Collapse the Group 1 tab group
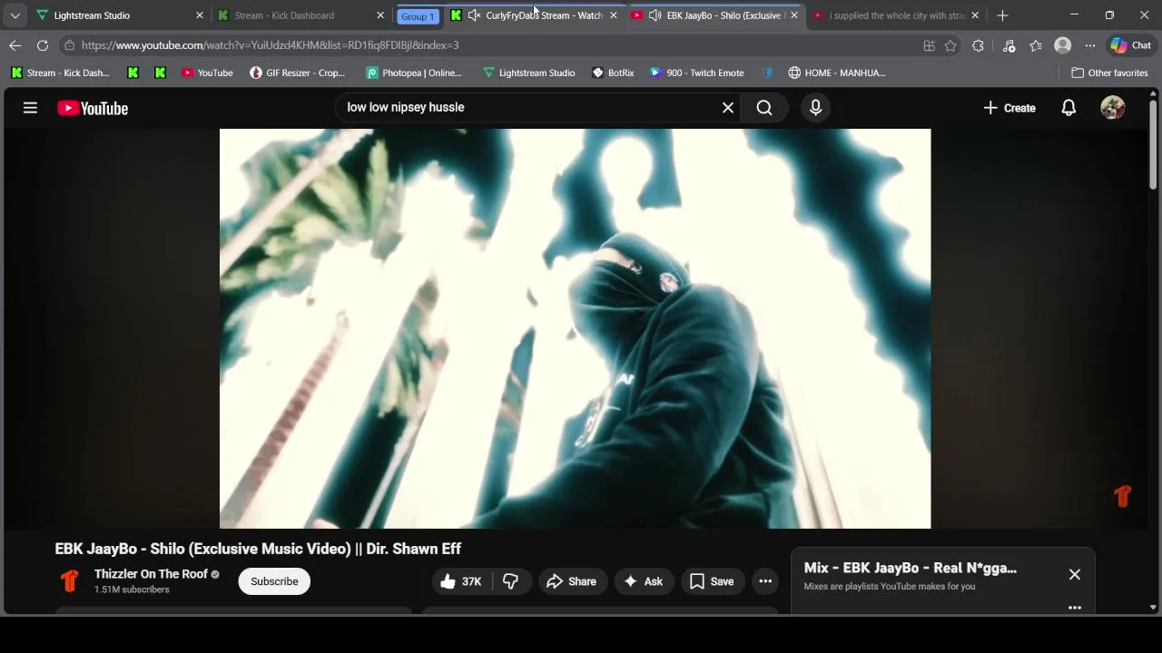The width and height of the screenshot is (1162, 653). [x=418, y=16]
